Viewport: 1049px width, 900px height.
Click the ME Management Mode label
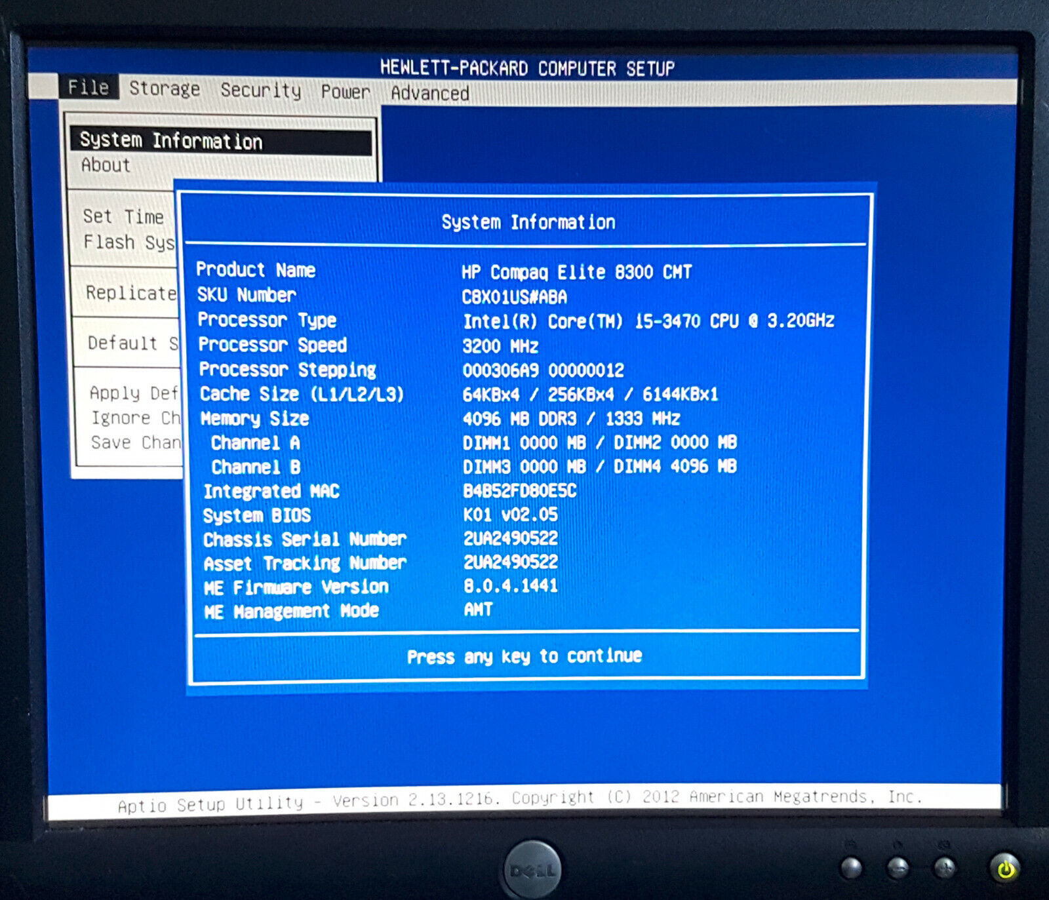tap(292, 612)
